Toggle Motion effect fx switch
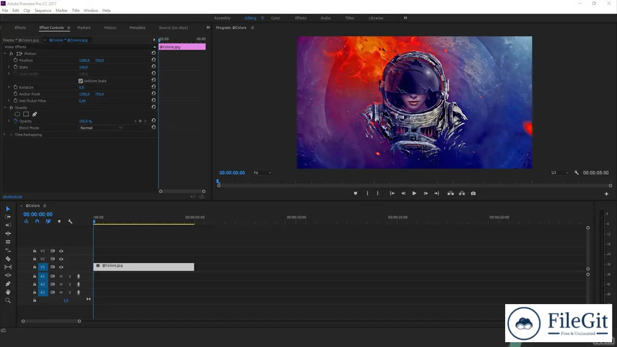This screenshot has width=617, height=347. pos(11,53)
